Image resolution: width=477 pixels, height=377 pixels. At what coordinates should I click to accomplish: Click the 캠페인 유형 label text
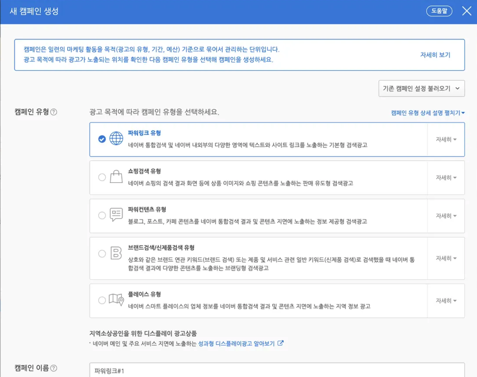(x=32, y=112)
